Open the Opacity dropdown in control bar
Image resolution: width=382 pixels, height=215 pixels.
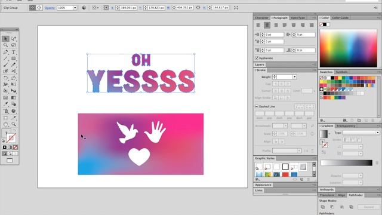(75, 8)
